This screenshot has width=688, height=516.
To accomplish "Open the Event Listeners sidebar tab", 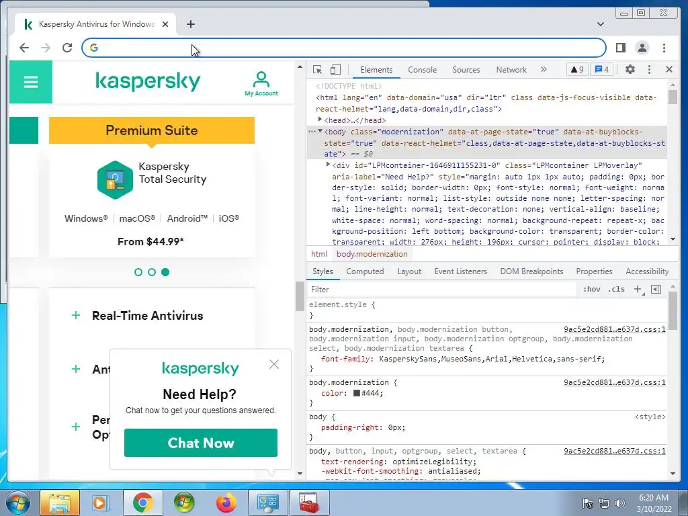I will tap(460, 271).
